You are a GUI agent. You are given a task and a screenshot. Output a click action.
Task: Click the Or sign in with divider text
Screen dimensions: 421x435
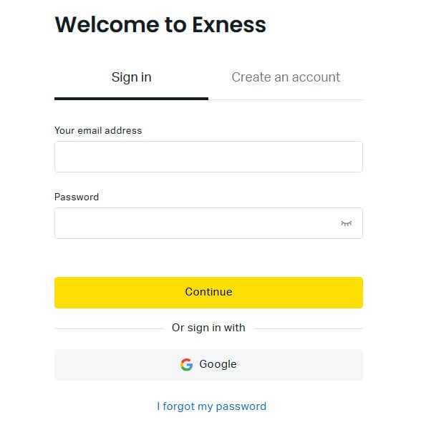[x=208, y=328]
